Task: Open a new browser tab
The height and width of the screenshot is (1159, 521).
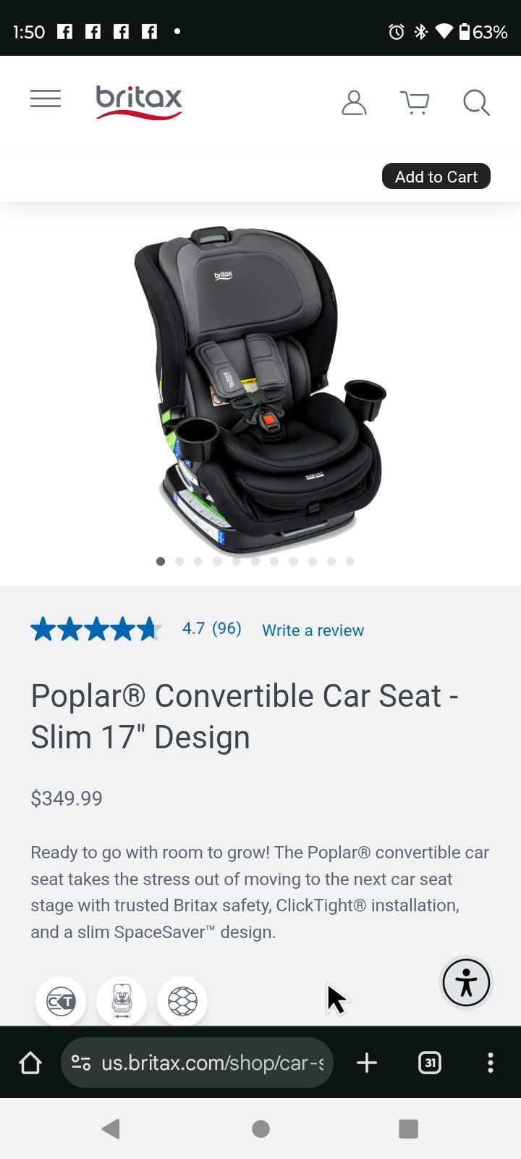Action: pyautogui.click(x=367, y=1063)
